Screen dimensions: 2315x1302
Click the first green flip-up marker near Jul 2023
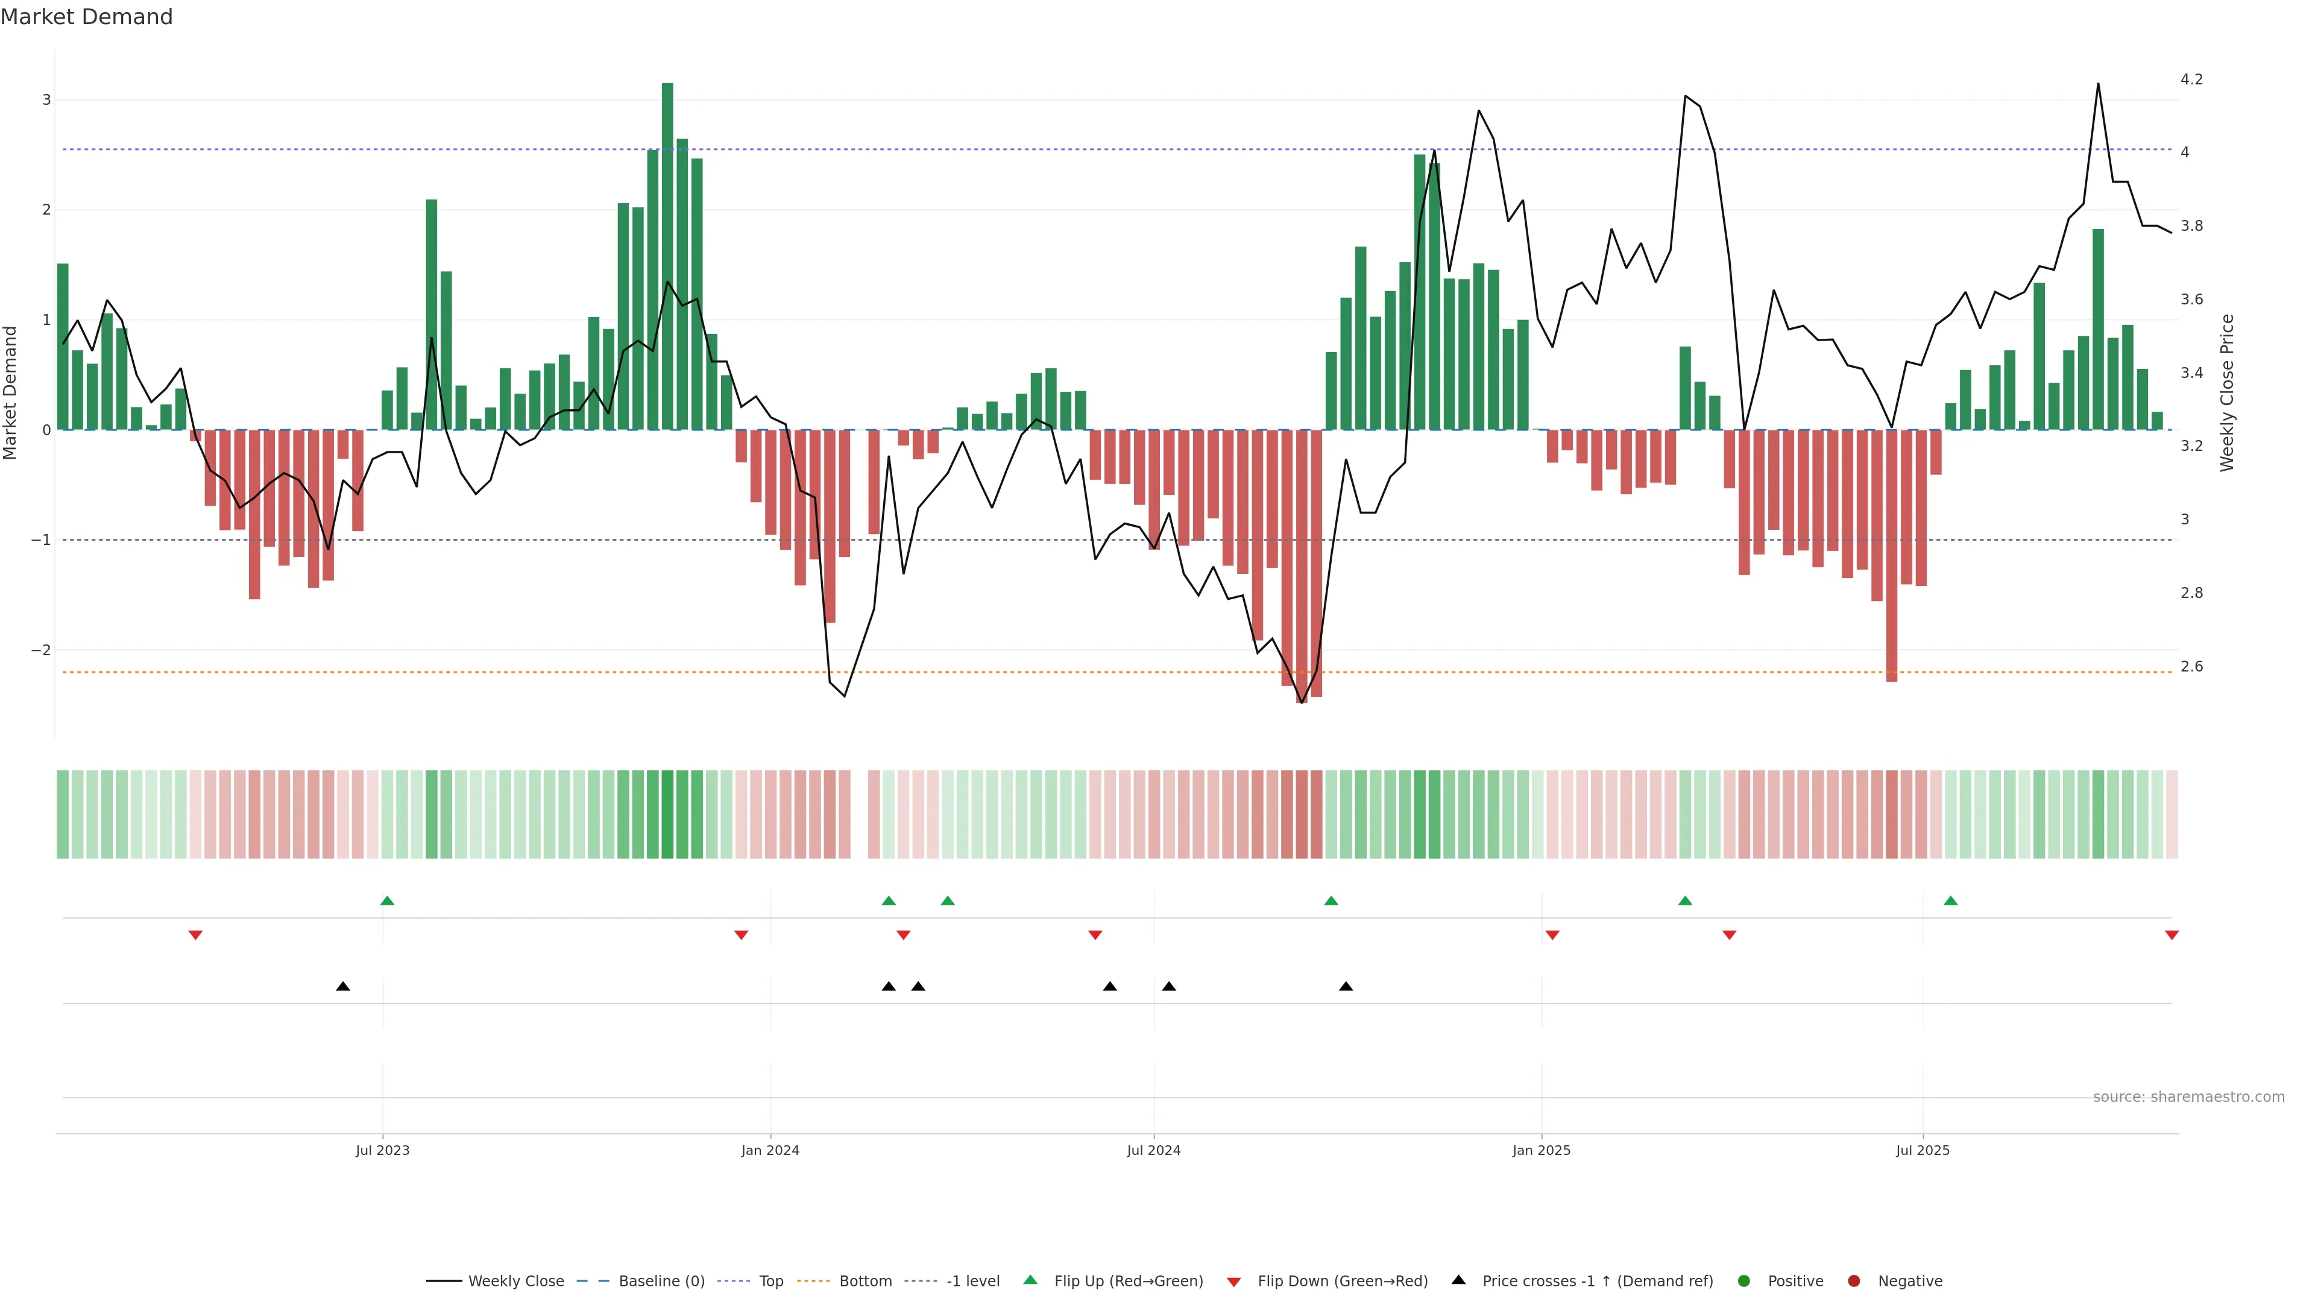click(x=387, y=901)
